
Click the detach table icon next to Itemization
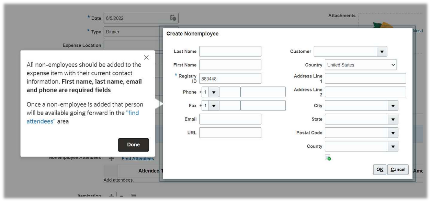tap(134, 197)
